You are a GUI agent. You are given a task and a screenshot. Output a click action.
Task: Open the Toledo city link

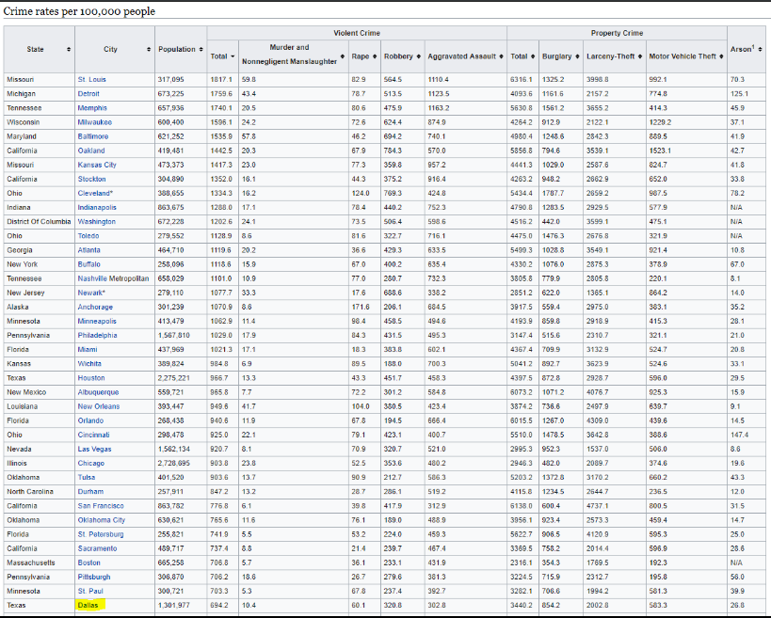point(88,236)
